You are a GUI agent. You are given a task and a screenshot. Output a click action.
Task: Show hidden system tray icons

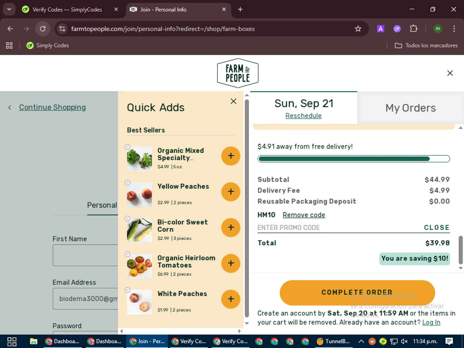click(x=361, y=342)
